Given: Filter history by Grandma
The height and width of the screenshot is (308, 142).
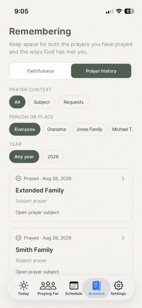Looking at the screenshot, I should (57, 129).
